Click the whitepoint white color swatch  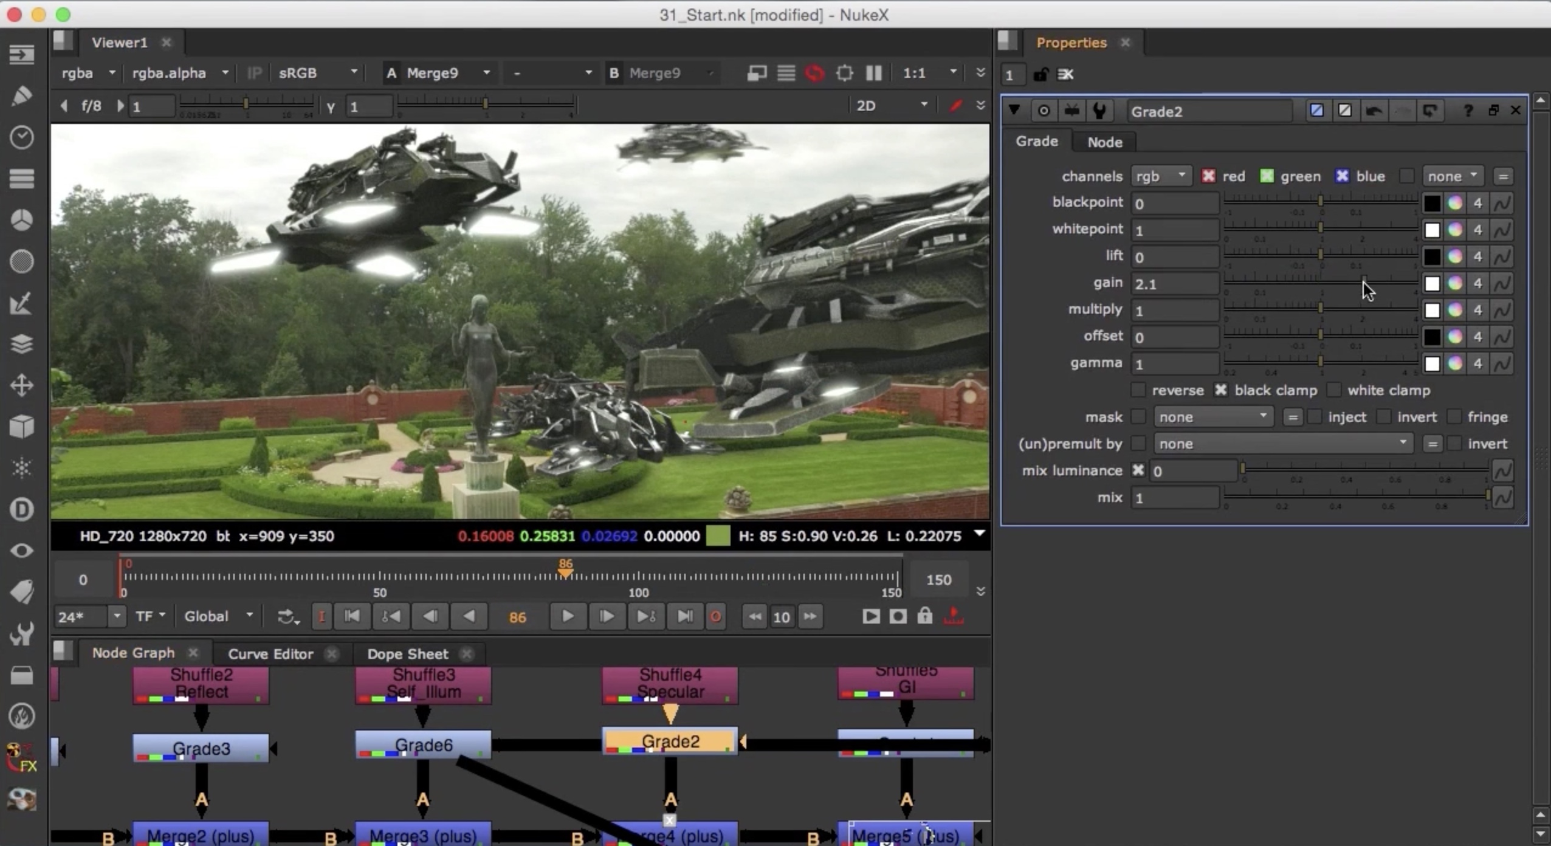[x=1432, y=230]
